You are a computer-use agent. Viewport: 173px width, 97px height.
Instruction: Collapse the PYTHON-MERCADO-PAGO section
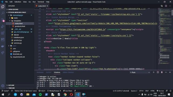point(20,12)
